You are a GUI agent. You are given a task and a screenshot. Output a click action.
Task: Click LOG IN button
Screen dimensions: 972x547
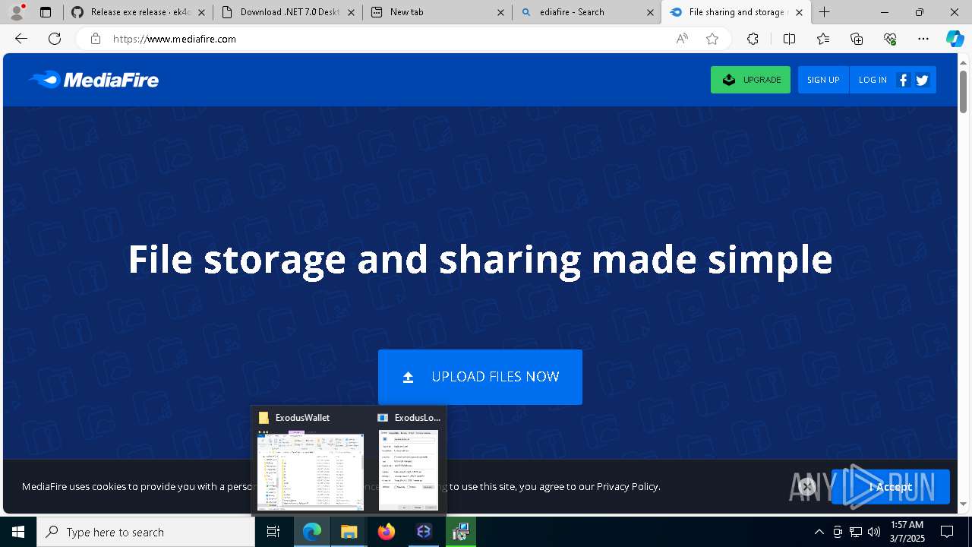coord(873,80)
